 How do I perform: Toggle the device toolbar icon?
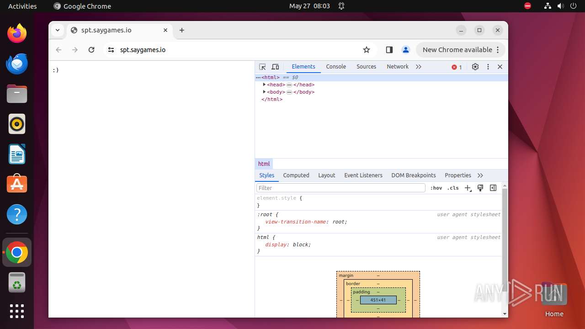(275, 67)
